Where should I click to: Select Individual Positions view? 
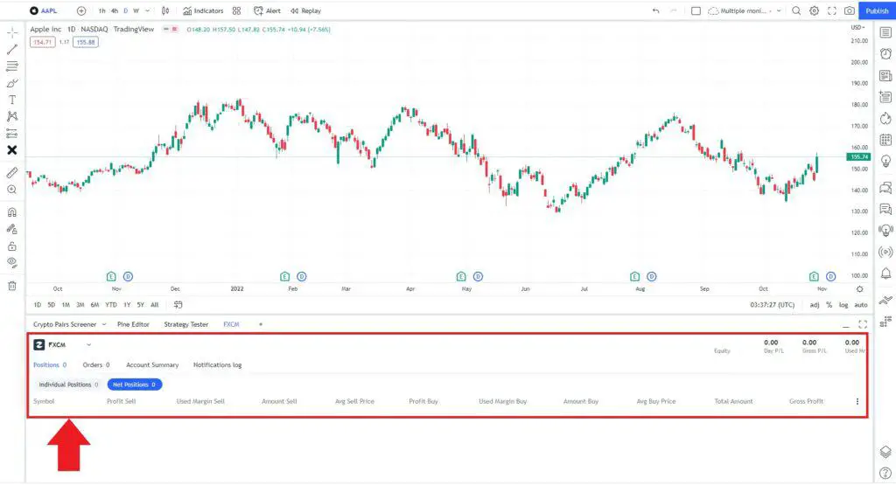tap(68, 385)
